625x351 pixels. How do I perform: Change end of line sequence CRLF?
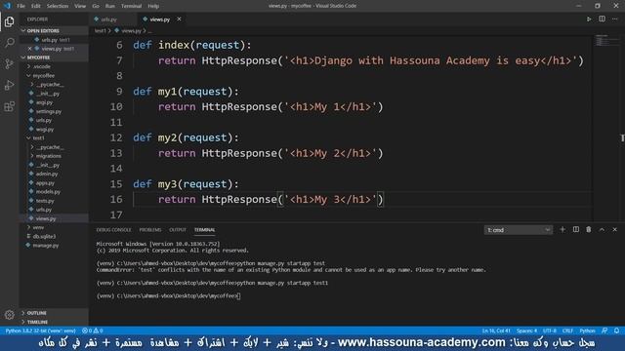[x=567, y=331]
